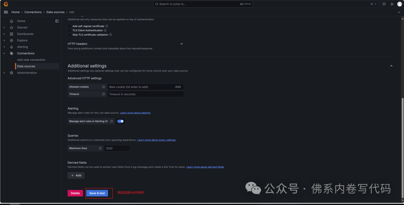Enable Skip TLS certificate validation checkbox

click(69, 35)
